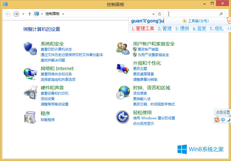231x161 pixels.
Task: Open 调整常用移动设置 link
Action: (55, 104)
